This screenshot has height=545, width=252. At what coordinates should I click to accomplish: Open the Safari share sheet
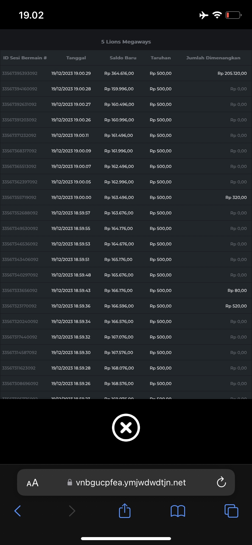coord(124,511)
